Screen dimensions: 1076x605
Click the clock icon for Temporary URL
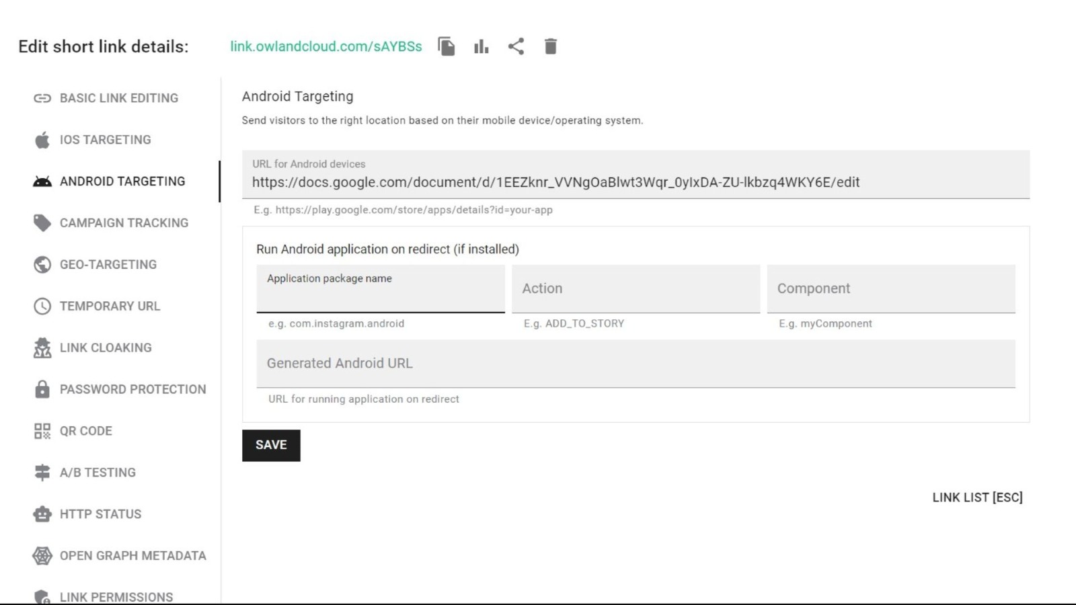click(x=42, y=307)
